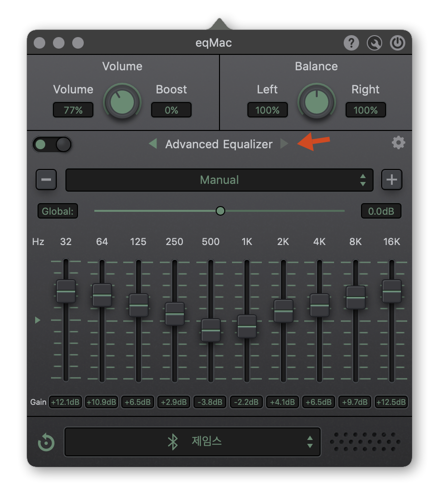
Task: Click the Left 100% balance field
Action: tap(268, 110)
